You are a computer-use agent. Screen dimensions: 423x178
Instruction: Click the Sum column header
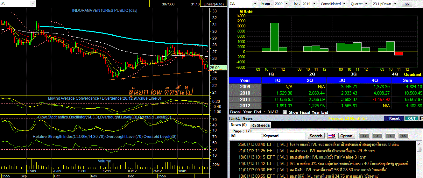tap(407, 80)
